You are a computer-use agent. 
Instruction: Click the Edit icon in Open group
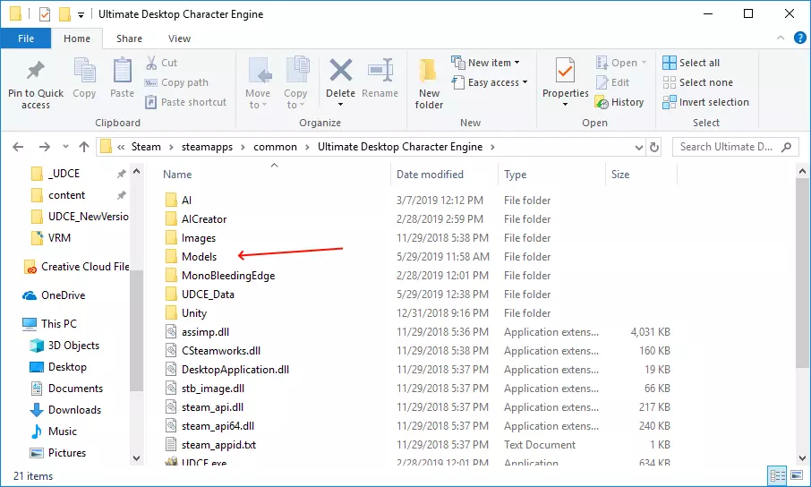click(602, 82)
